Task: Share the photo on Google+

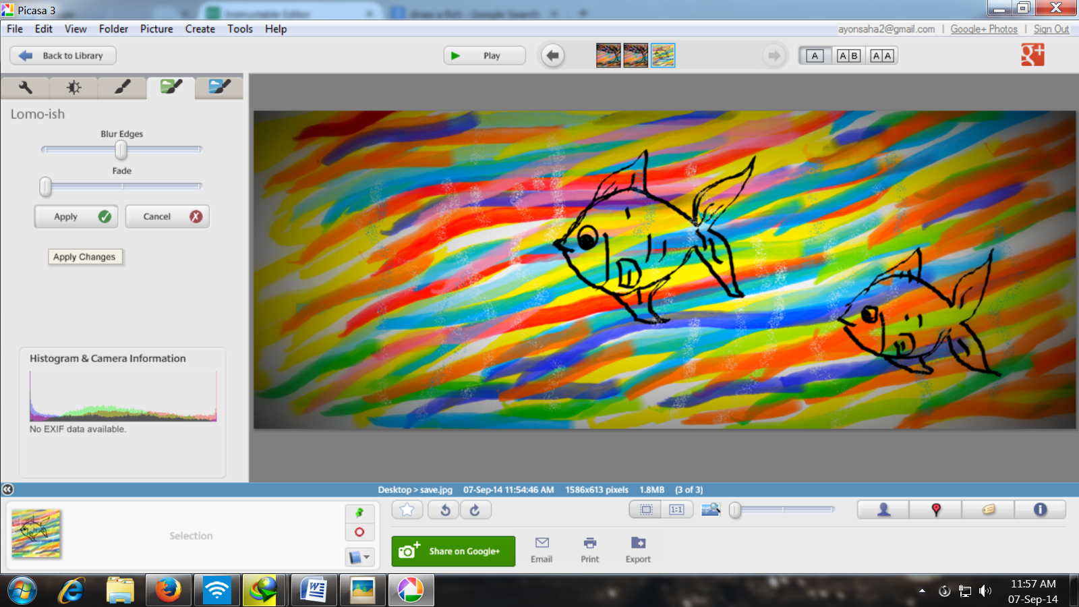Action: pyautogui.click(x=453, y=551)
